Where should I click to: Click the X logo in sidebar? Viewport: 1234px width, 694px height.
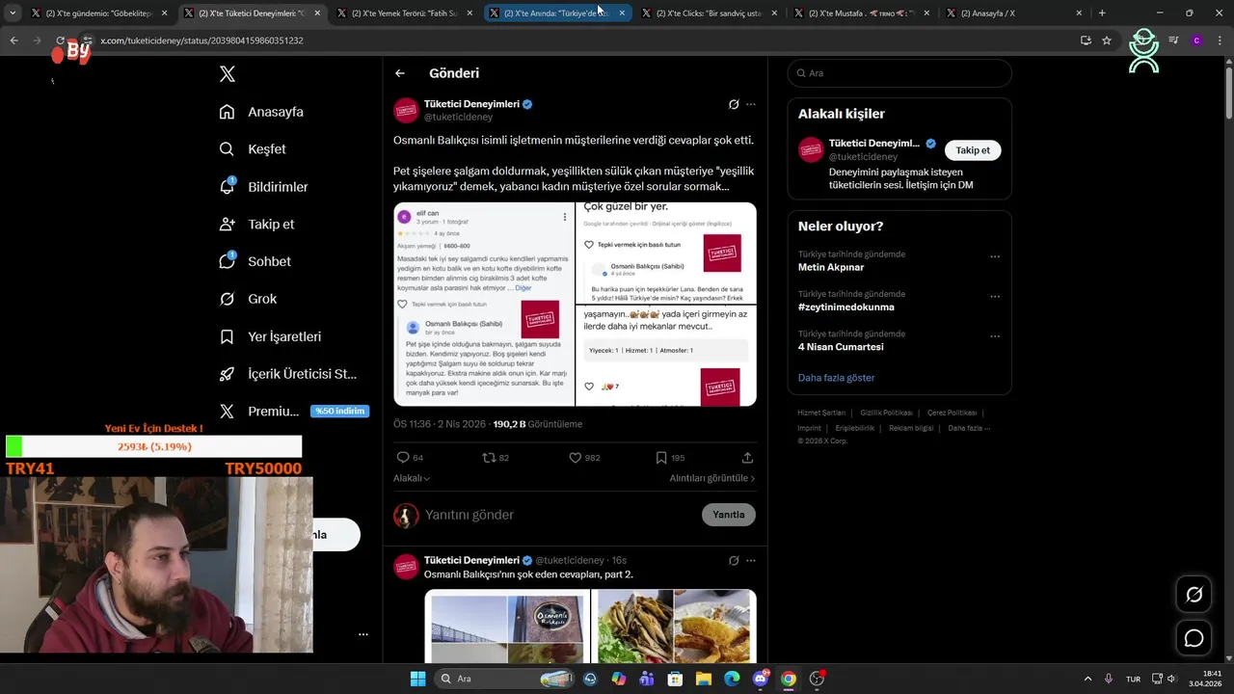click(x=227, y=74)
